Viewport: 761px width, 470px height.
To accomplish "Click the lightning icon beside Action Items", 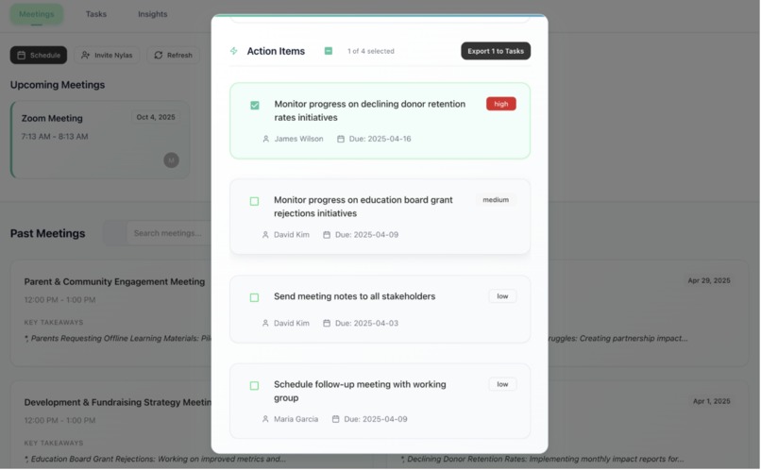I will click(x=234, y=51).
